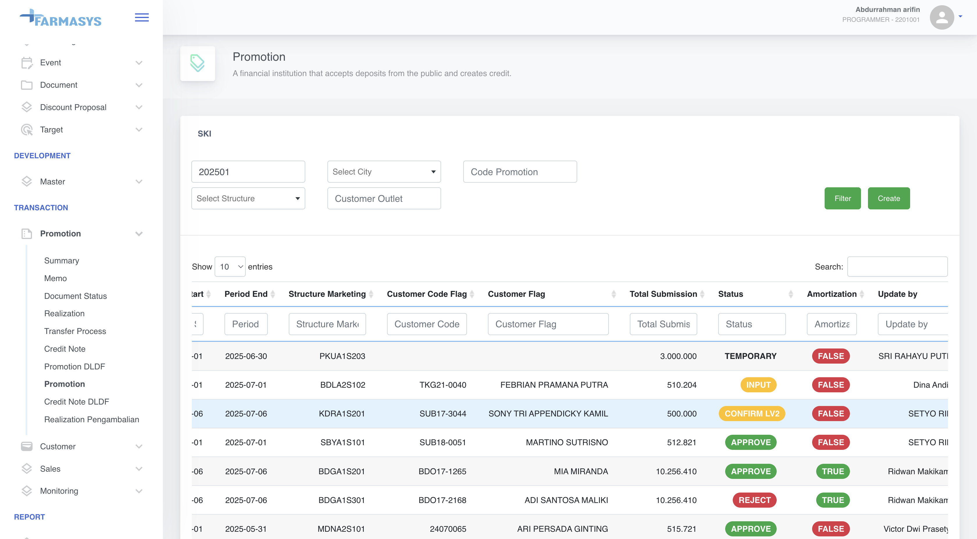Click the Monitoring layers icon
Screen dimensions: 977x539
[x=26, y=491]
